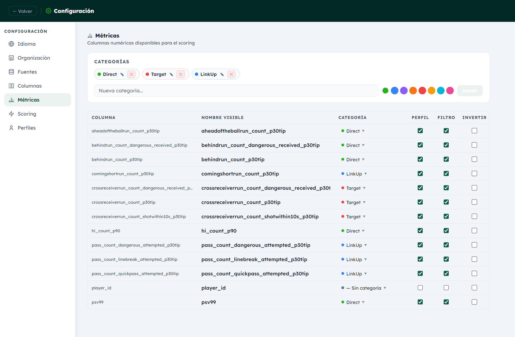Open category dropdown for psv99
The height and width of the screenshot is (337, 515).
tap(353, 302)
